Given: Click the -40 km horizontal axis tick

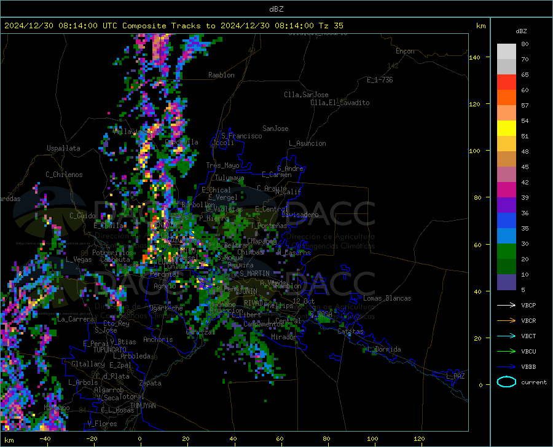Looking at the screenshot, I should (45, 438).
